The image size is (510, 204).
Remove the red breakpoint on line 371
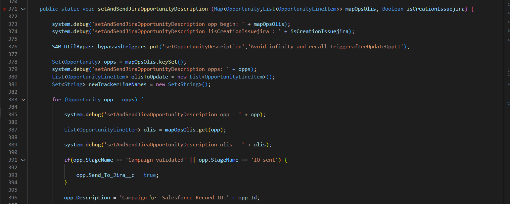point(4,9)
